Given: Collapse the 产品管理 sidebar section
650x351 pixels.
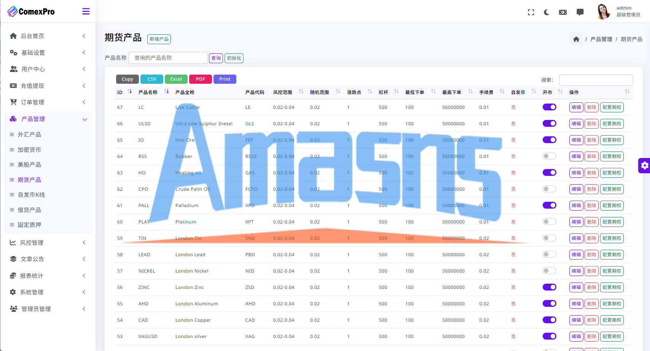Looking at the screenshot, I should (48, 119).
